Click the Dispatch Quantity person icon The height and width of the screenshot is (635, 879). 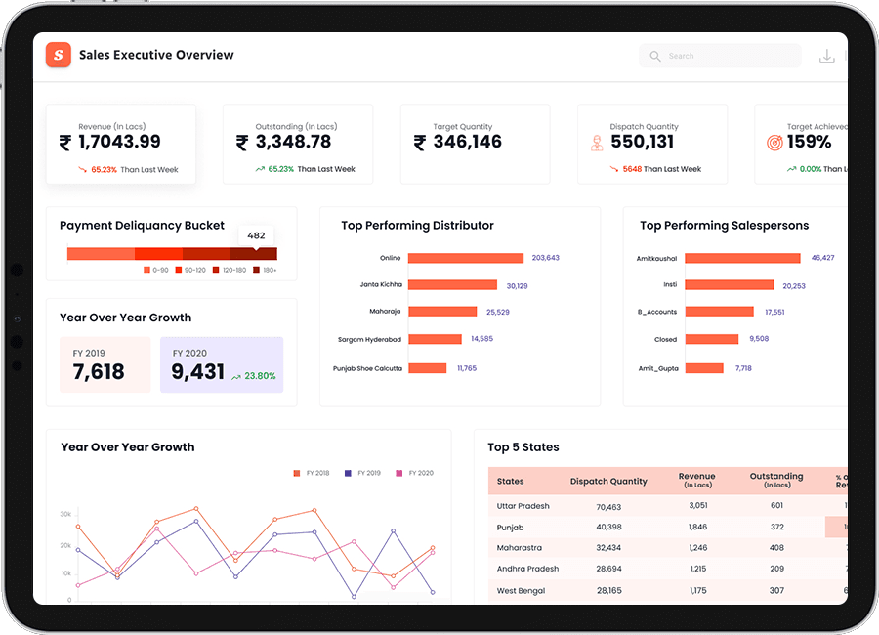point(596,143)
